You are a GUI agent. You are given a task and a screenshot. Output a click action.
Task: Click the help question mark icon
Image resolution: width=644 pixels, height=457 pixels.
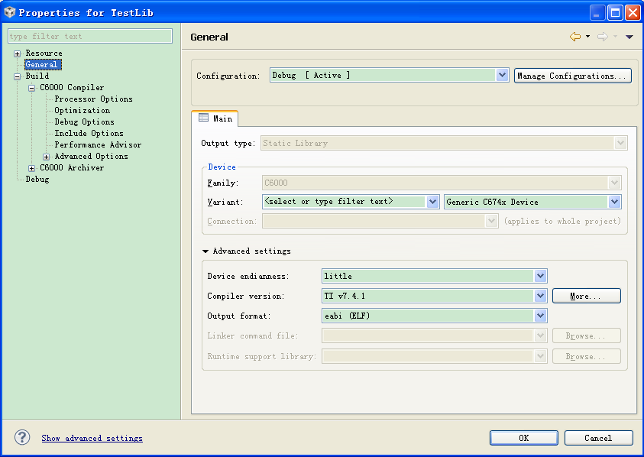[x=22, y=437]
